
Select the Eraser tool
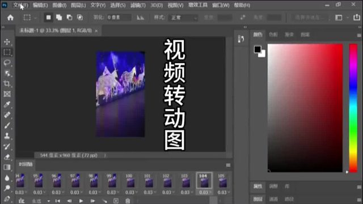tap(7, 157)
